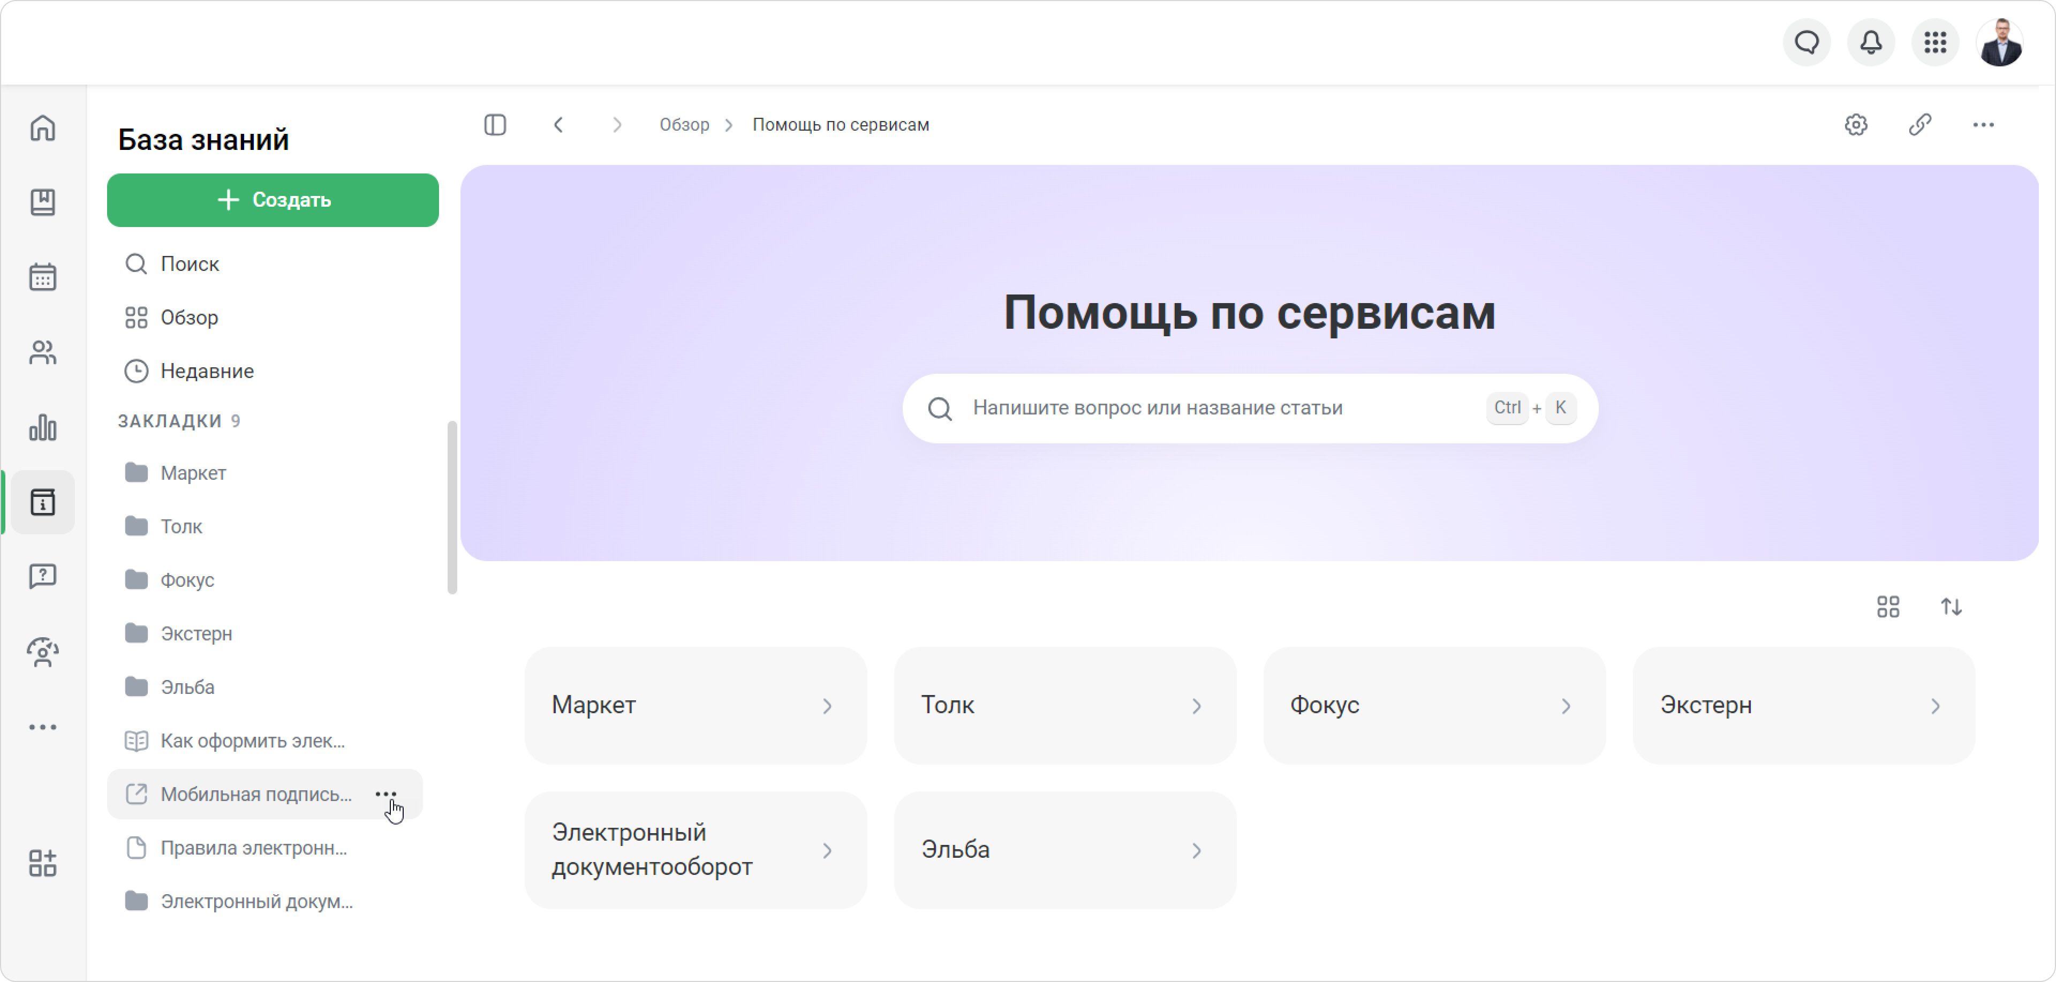The height and width of the screenshot is (982, 2056).
Task: Expand the Эльба card chevron
Action: (x=1197, y=850)
